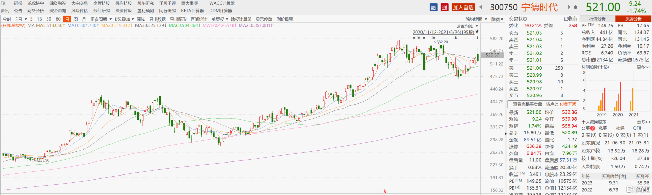The image size is (652, 195).
Task: Add stock via 加入自选 button
Action: click(x=463, y=7)
